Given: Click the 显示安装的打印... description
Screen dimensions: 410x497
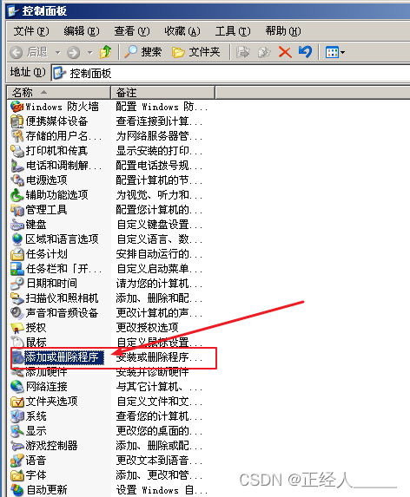Looking at the screenshot, I should pyautogui.click(x=159, y=151).
